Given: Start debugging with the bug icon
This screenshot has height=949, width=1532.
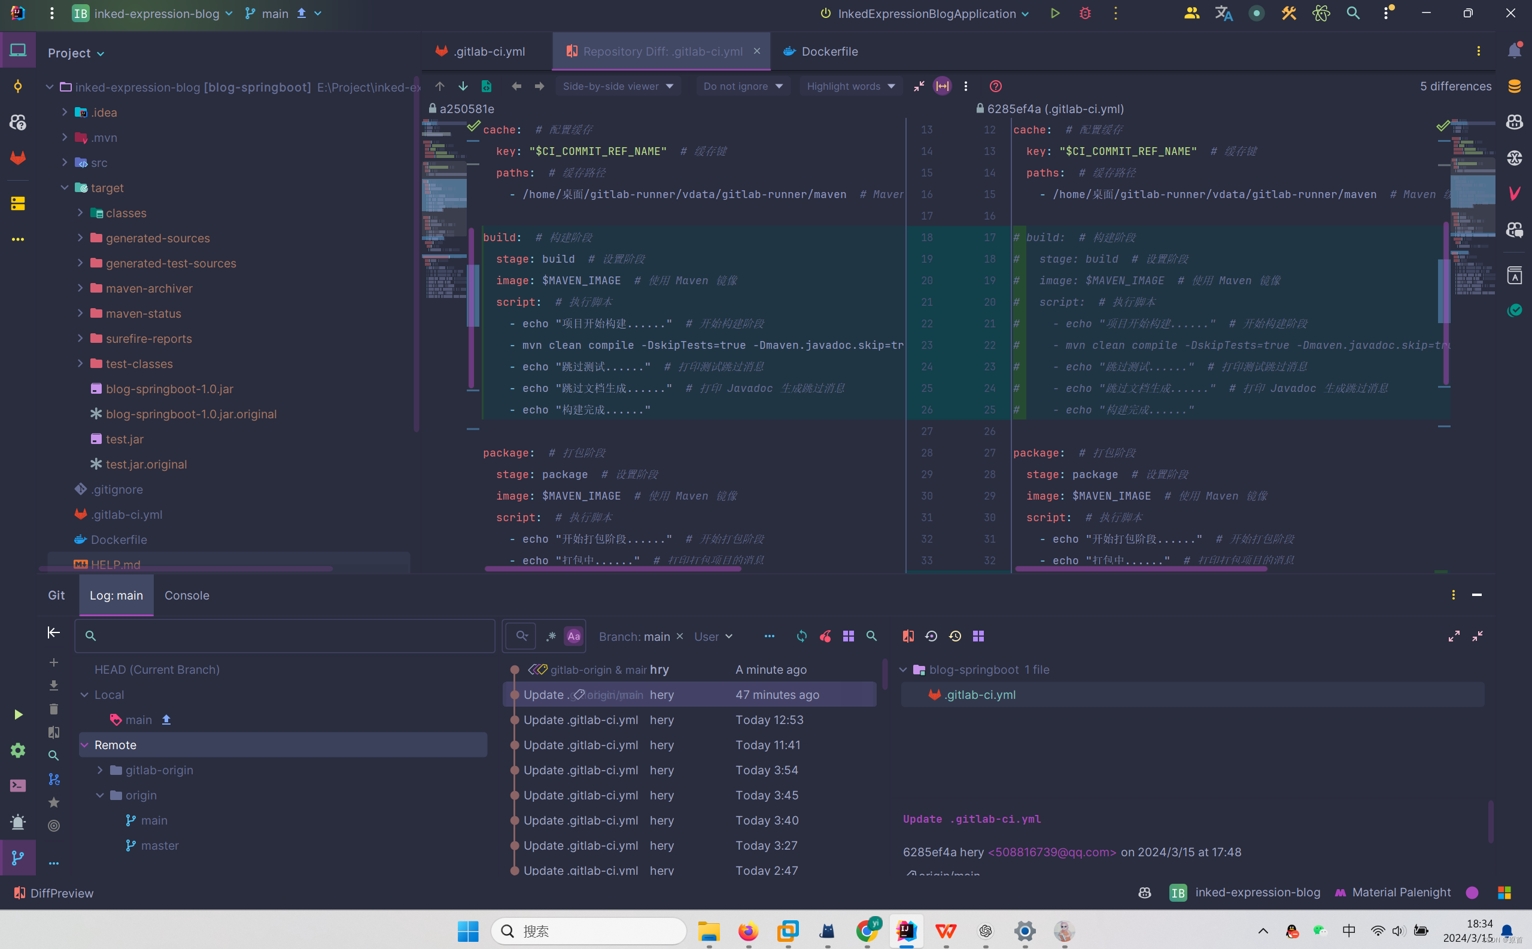Looking at the screenshot, I should click(x=1085, y=13).
